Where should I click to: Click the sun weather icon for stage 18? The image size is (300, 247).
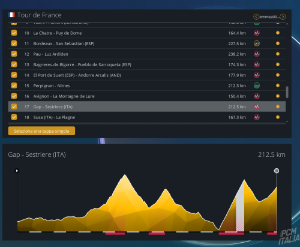278,117
